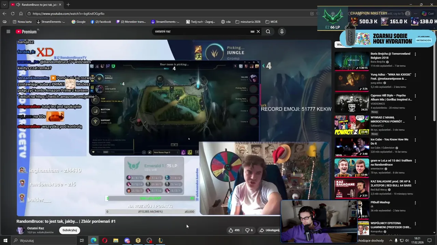Screen dimensions: 437x245
Task: Click the leftmost icon on bookmarks bar
Action: [x=4, y=22]
